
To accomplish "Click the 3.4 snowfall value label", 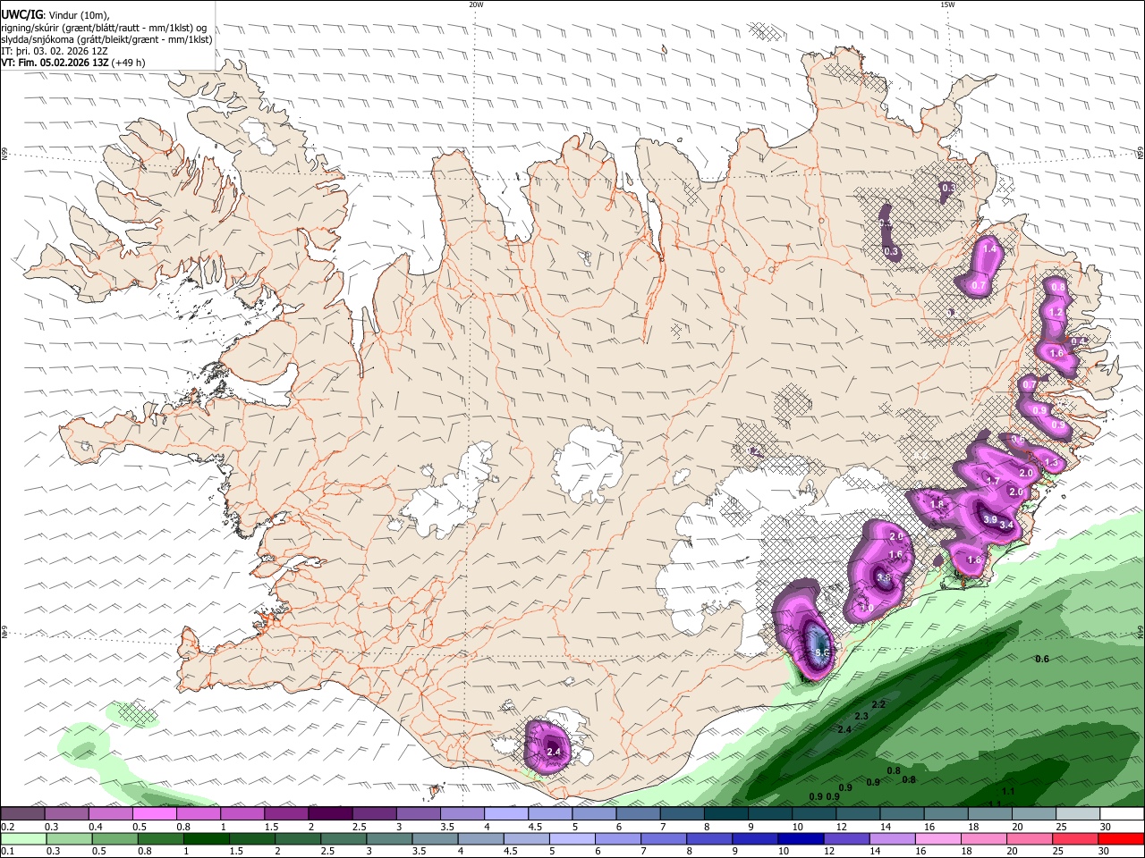I will (1006, 525).
